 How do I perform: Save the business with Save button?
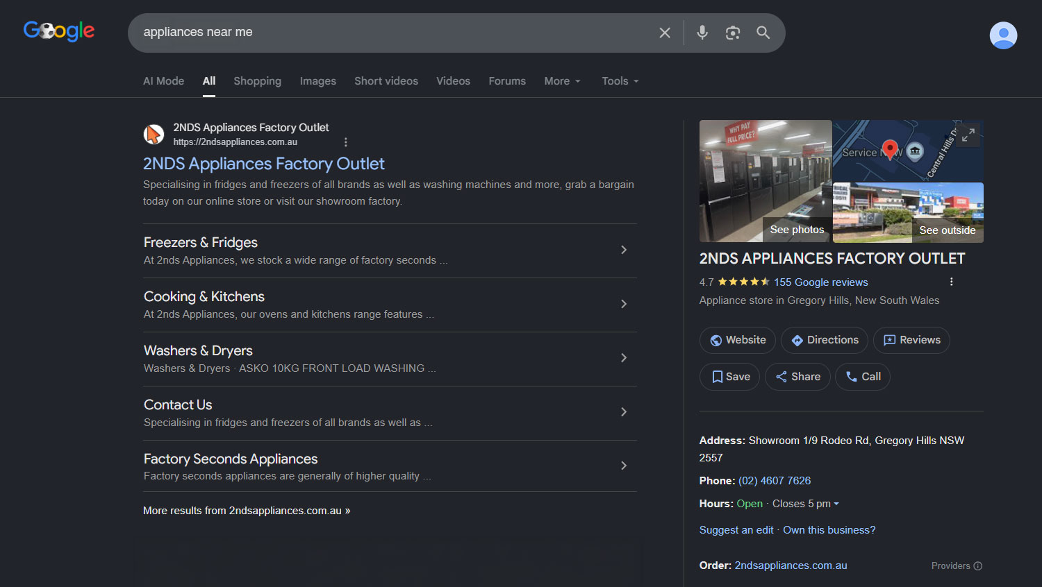coord(730,377)
